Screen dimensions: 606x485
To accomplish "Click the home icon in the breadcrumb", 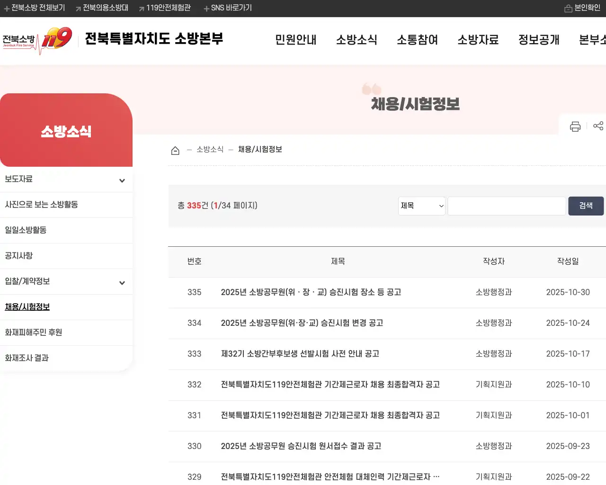I will [175, 150].
